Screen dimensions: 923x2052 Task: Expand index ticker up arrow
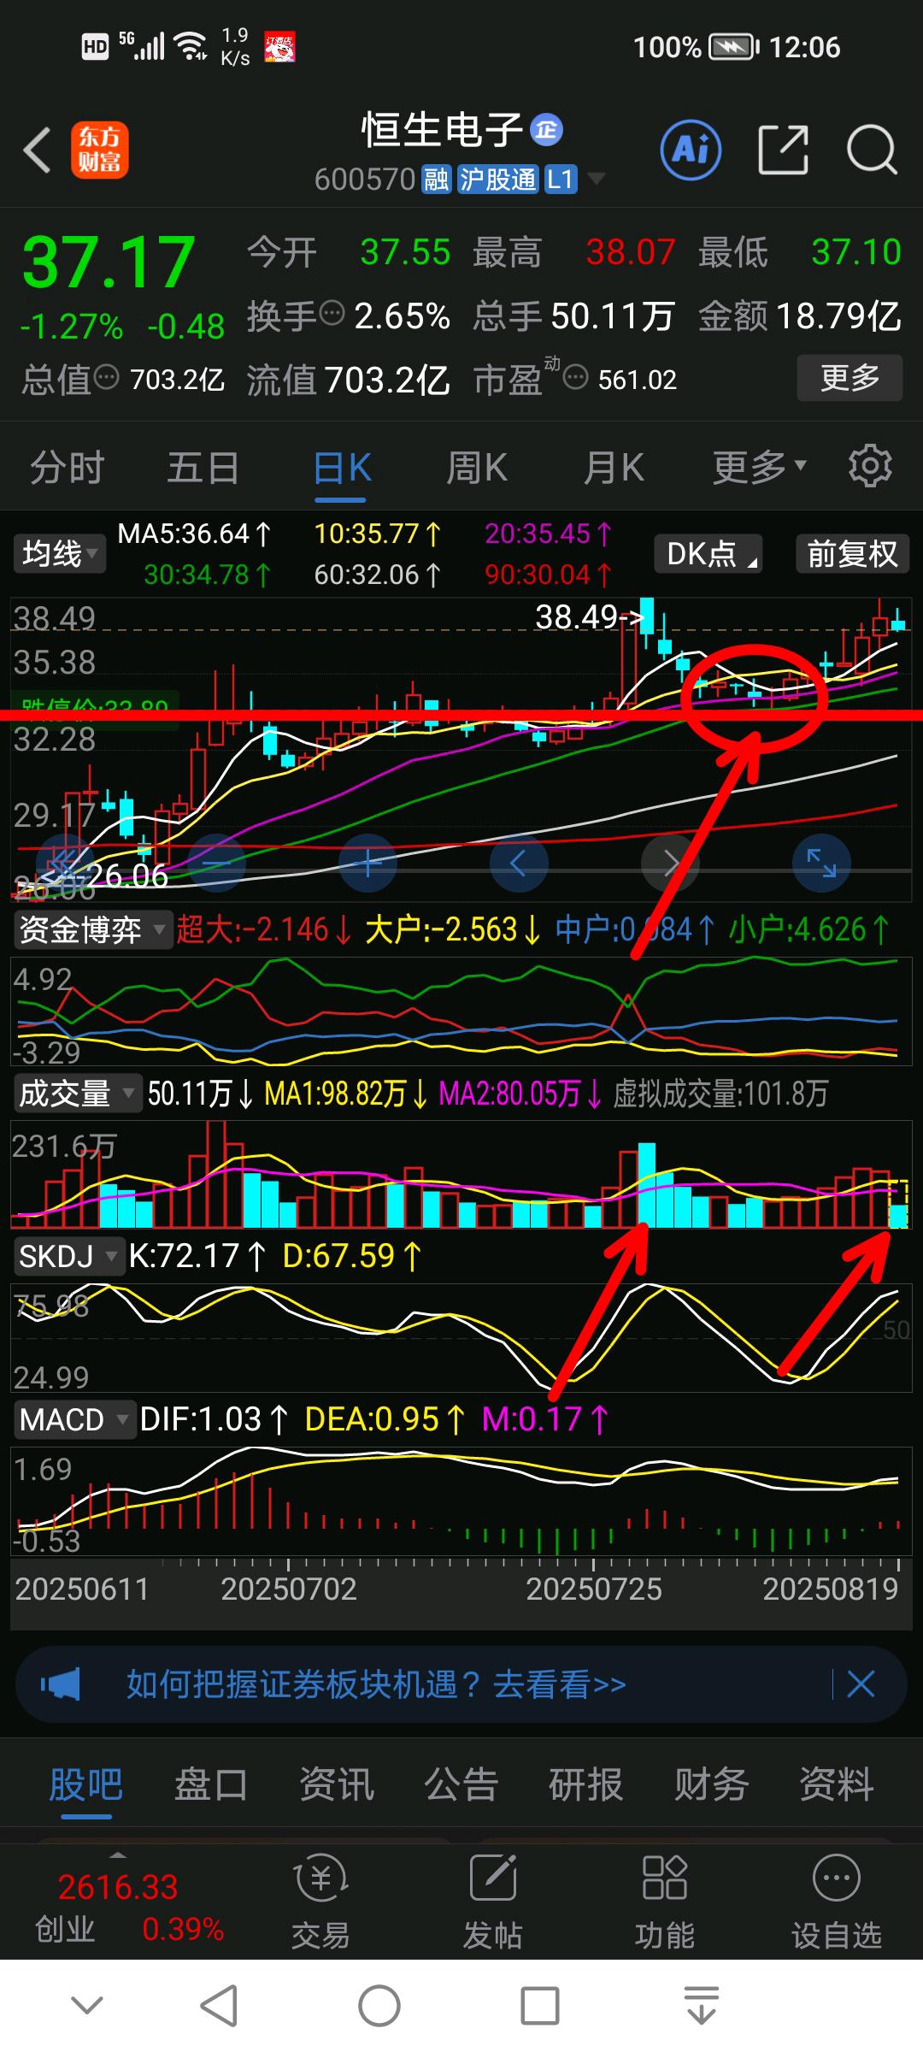118,1855
